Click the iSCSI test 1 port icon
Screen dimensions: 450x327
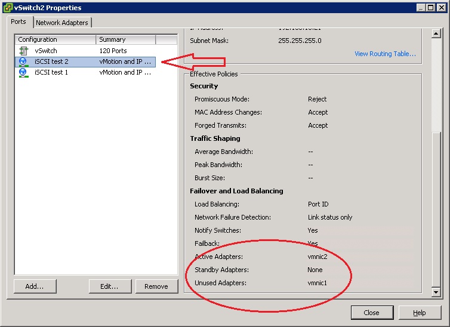click(x=23, y=73)
